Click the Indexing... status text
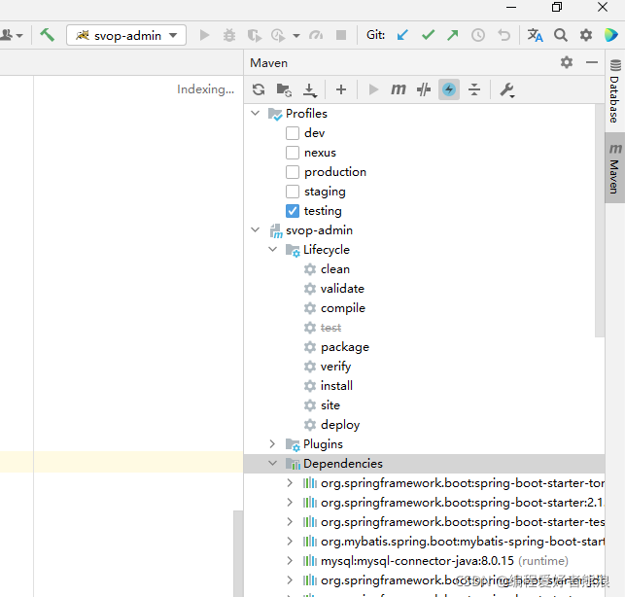 pyautogui.click(x=205, y=89)
